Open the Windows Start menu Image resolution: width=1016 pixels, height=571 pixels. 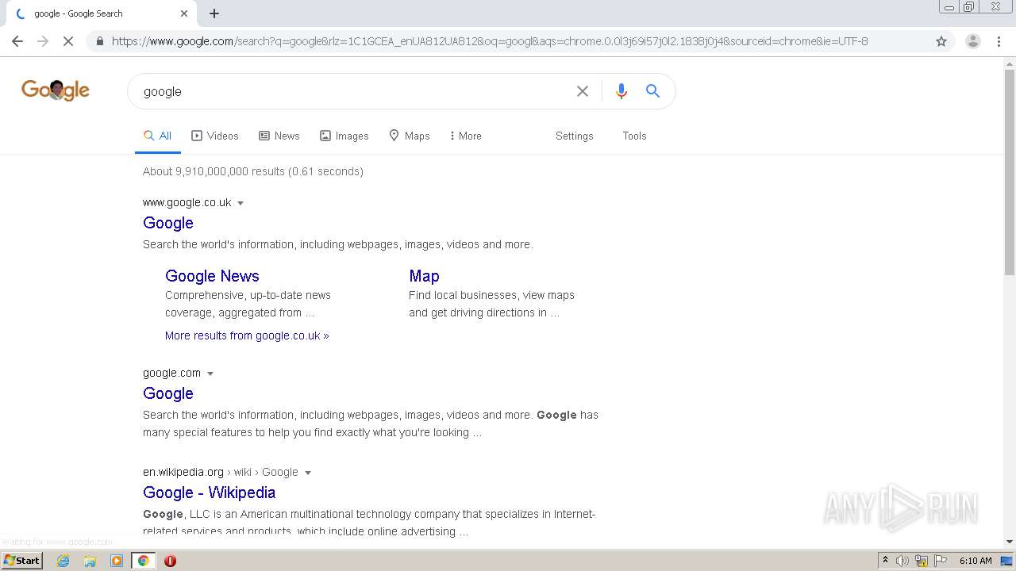(x=21, y=561)
